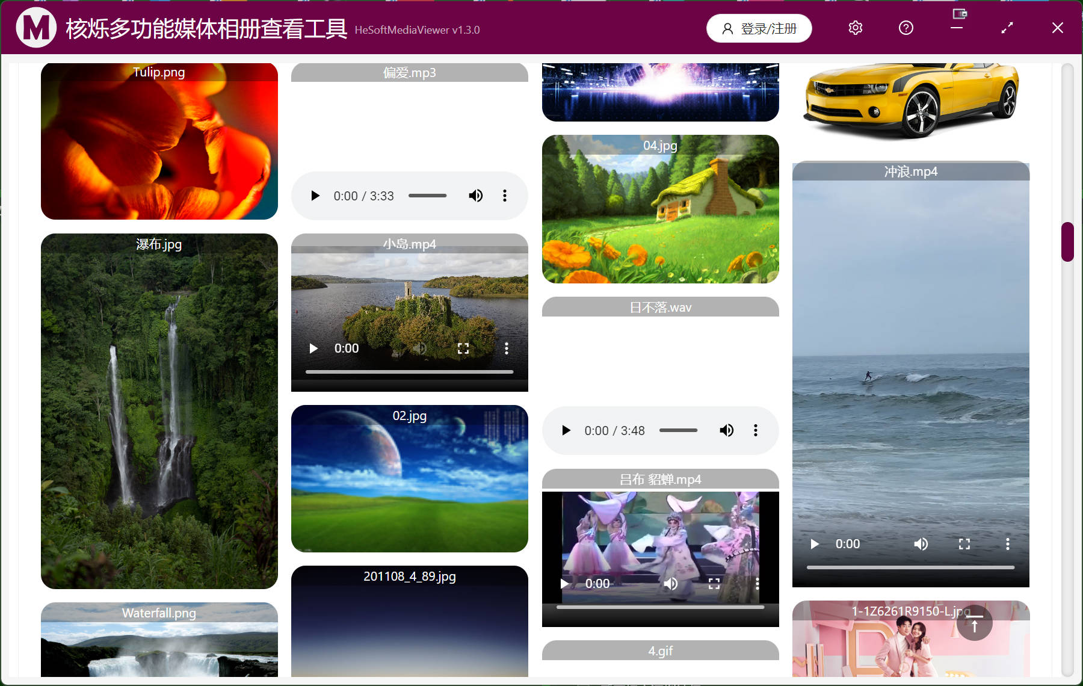Open more options for 冲浪.mp4
Image resolution: width=1083 pixels, height=686 pixels.
1008,544
